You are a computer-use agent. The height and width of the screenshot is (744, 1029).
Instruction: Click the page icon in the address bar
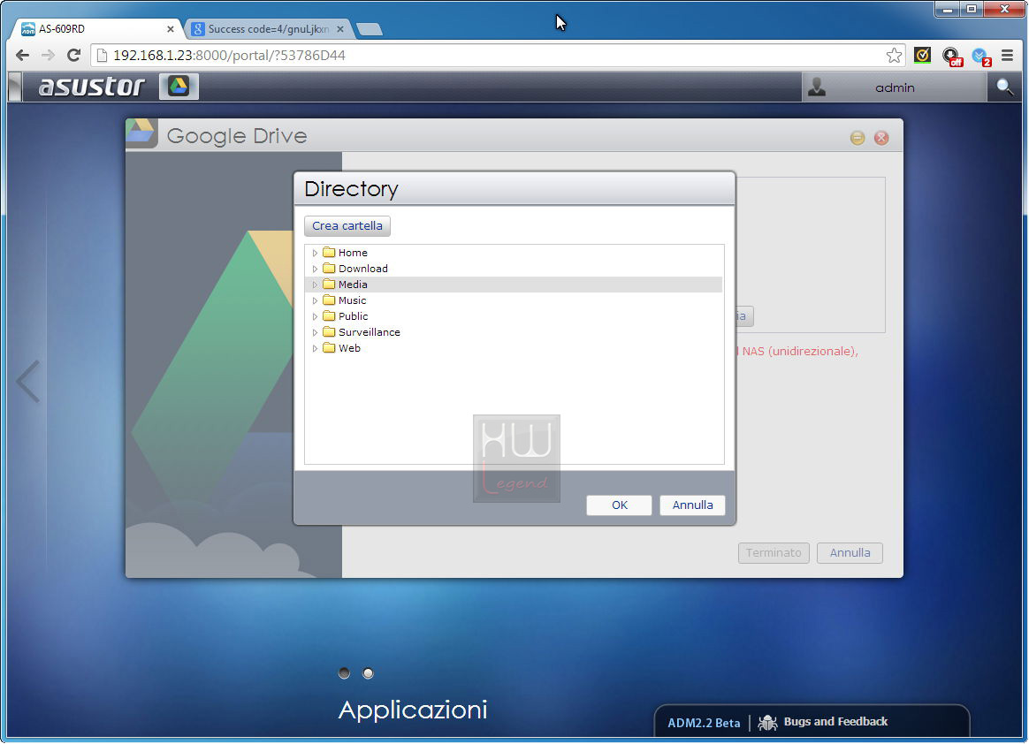point(102,55)
